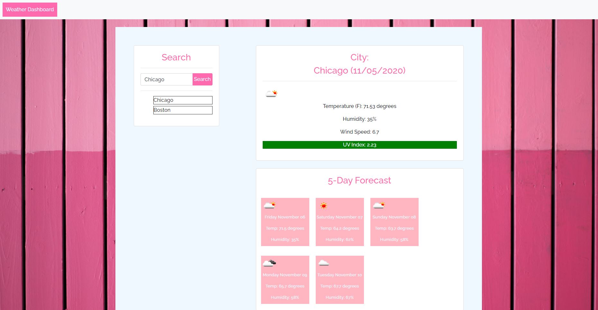
Task: Click 'Friday November 06' date text
Action: pyautogui.click(x=285, y=217)
